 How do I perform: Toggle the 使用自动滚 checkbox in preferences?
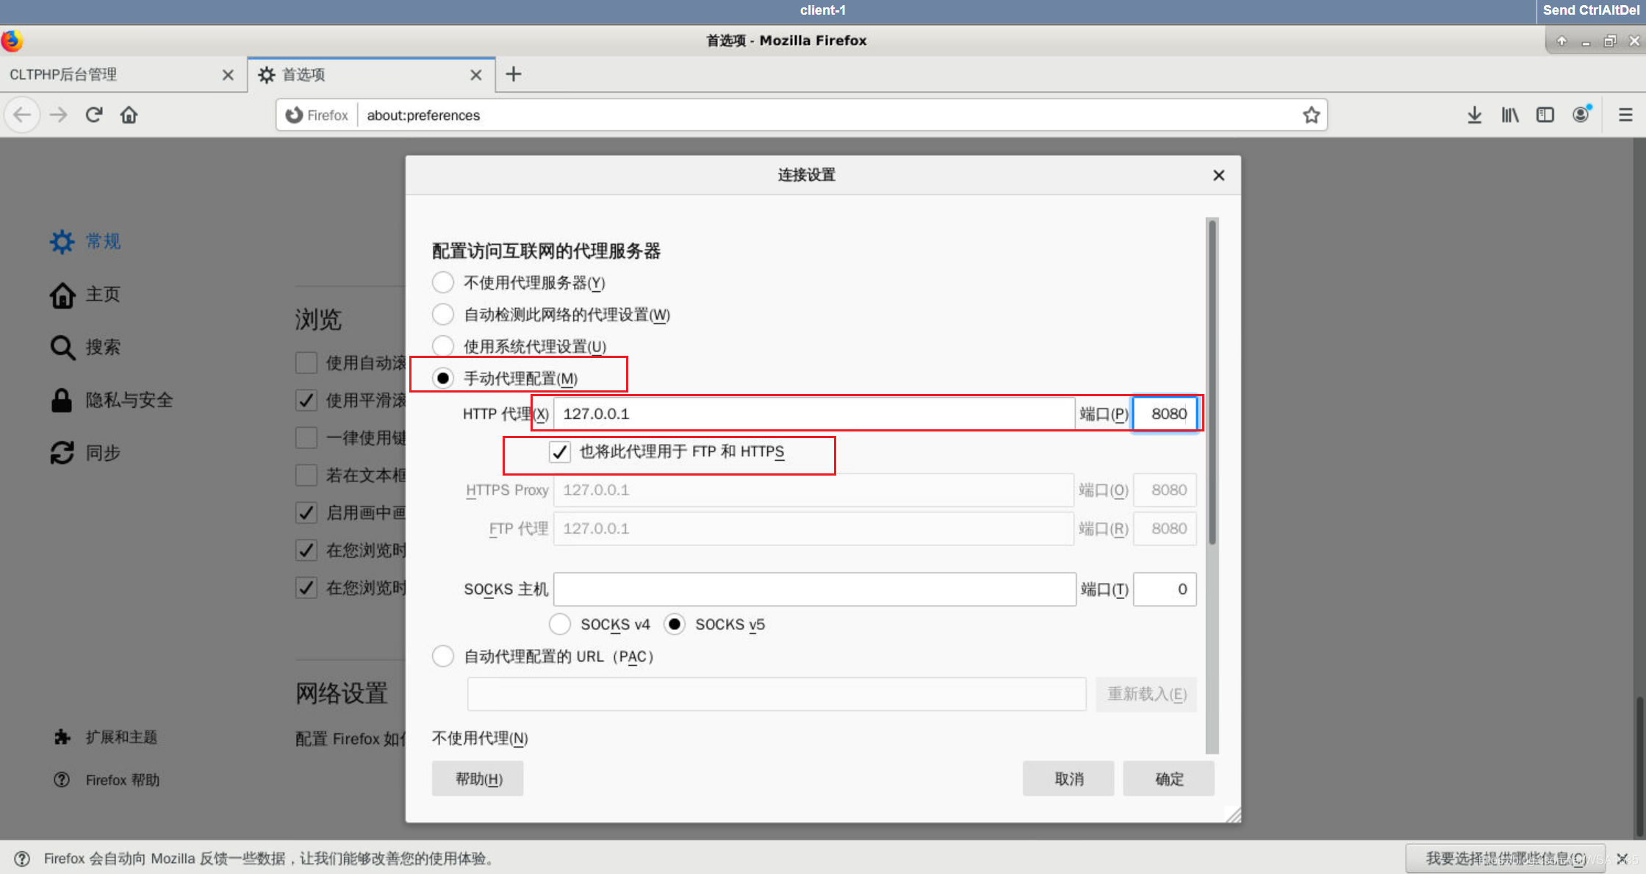click(x=306, y=362)
